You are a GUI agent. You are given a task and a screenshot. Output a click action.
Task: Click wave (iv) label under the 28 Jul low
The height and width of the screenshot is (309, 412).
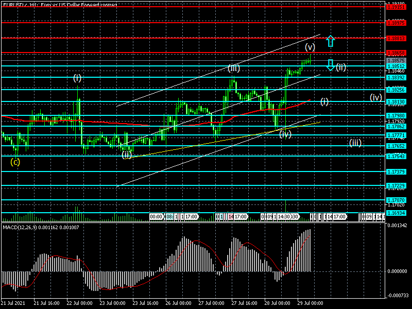coord(285,134)
